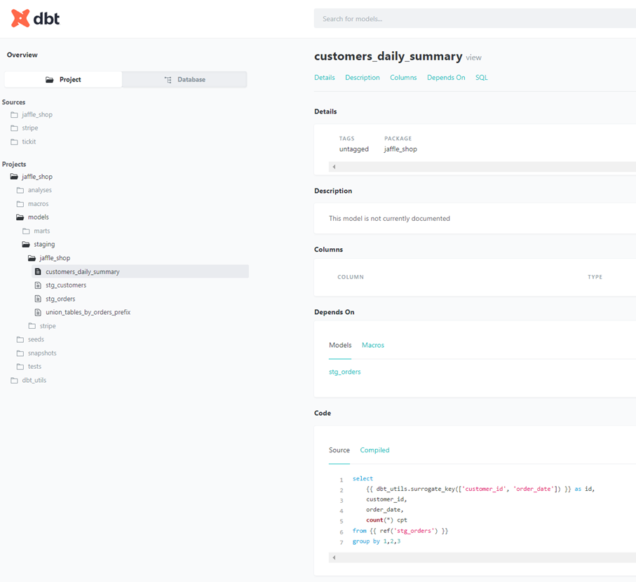The image size is (636, 582).
Task: Click the dbt_utils folder icon
Action: [14, 380]
